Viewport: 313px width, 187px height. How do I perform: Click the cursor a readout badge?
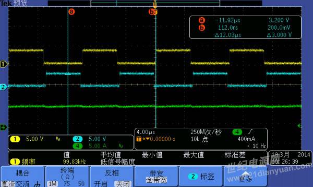(x=202, y=20)
